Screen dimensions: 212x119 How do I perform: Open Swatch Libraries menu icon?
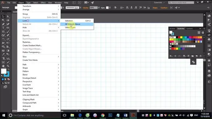[171, 56]
